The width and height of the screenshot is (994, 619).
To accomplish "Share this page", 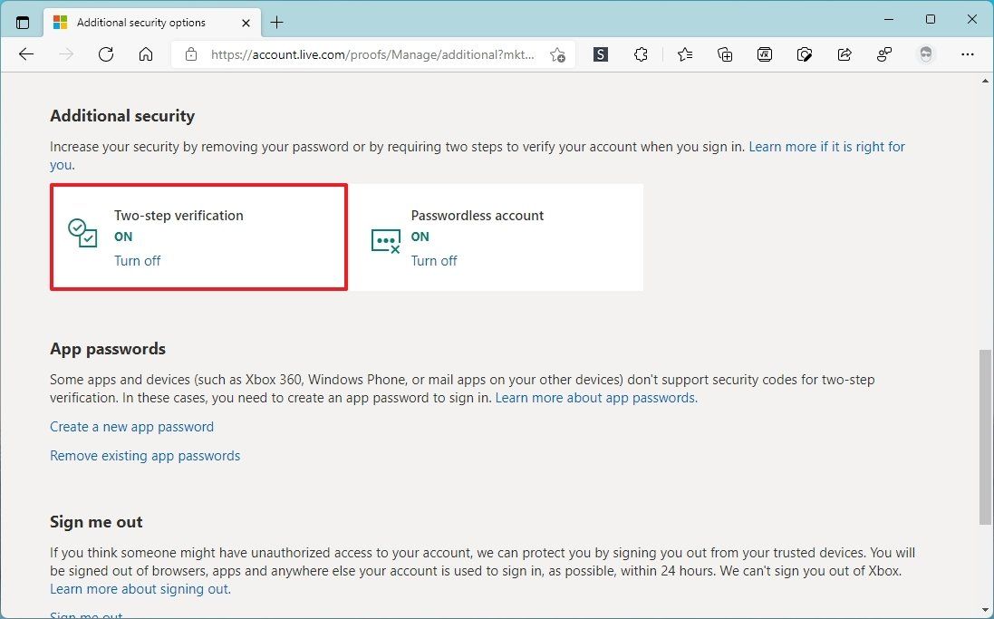I will (x=844, y=54).
